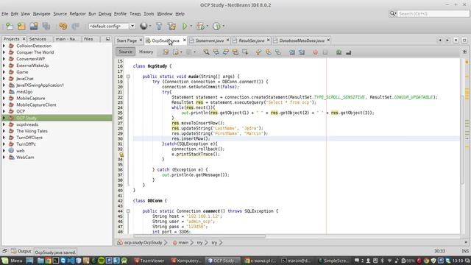This screenshot has width=471, height=265.
Task: Click the Build Project hammer icon
Action: [159, 26]
